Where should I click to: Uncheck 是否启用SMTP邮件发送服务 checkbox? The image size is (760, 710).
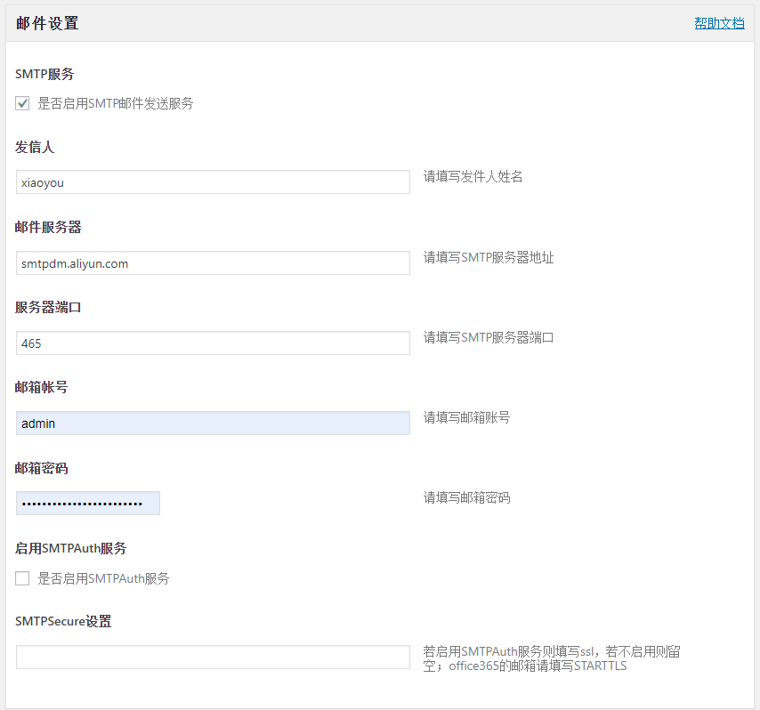point(22,103)
